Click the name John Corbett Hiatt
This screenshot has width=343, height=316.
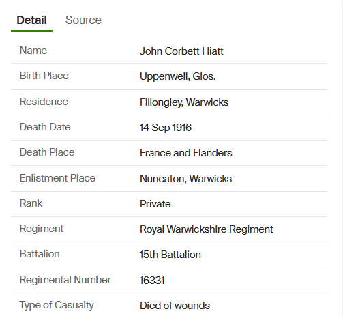point(181,51)
